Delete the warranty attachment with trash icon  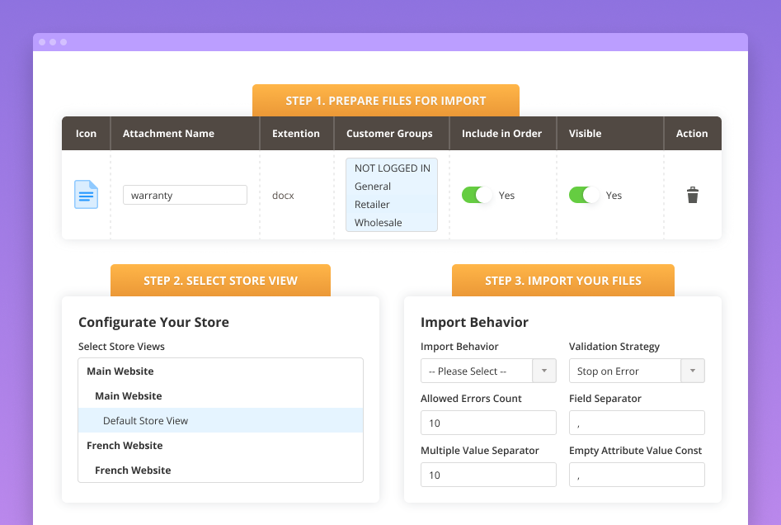point(692,195)
